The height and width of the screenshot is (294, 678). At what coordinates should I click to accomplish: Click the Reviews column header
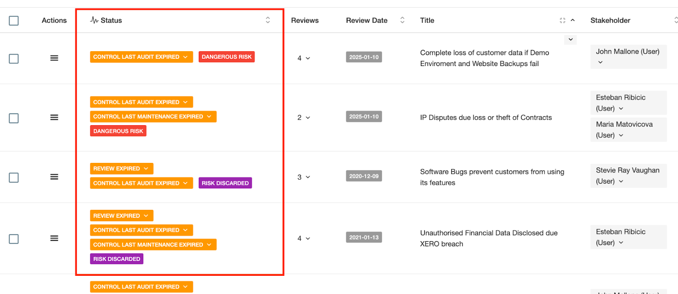pyautogui.click(x=305, y=20)
